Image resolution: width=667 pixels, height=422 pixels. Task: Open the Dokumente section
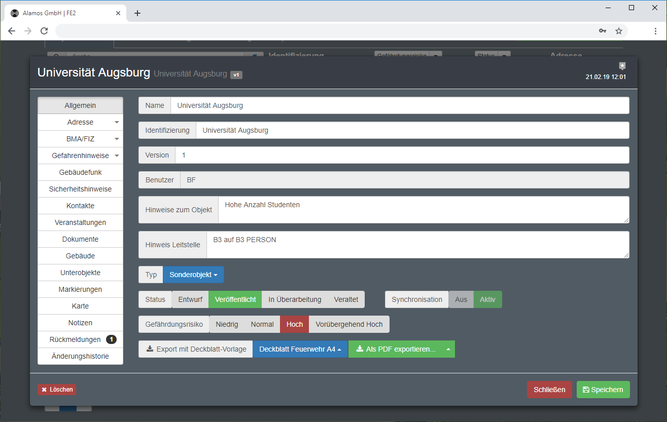(x=80, y=239)
